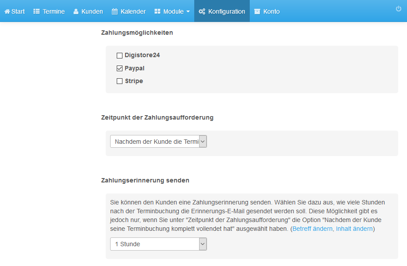Click the home icon beside Start
Viewport: 407px width, 266px height.
pos(7,12)
